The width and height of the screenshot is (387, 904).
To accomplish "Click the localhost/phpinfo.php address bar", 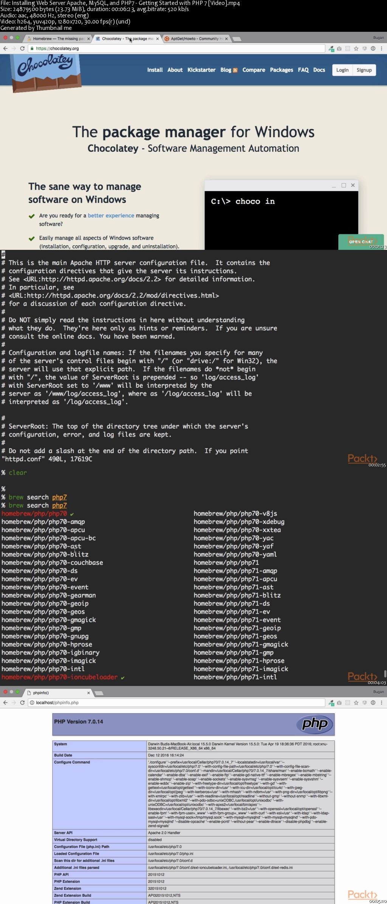I will (176, 703).
